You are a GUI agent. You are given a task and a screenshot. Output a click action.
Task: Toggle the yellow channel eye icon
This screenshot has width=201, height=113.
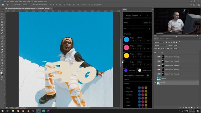[124, 53]
